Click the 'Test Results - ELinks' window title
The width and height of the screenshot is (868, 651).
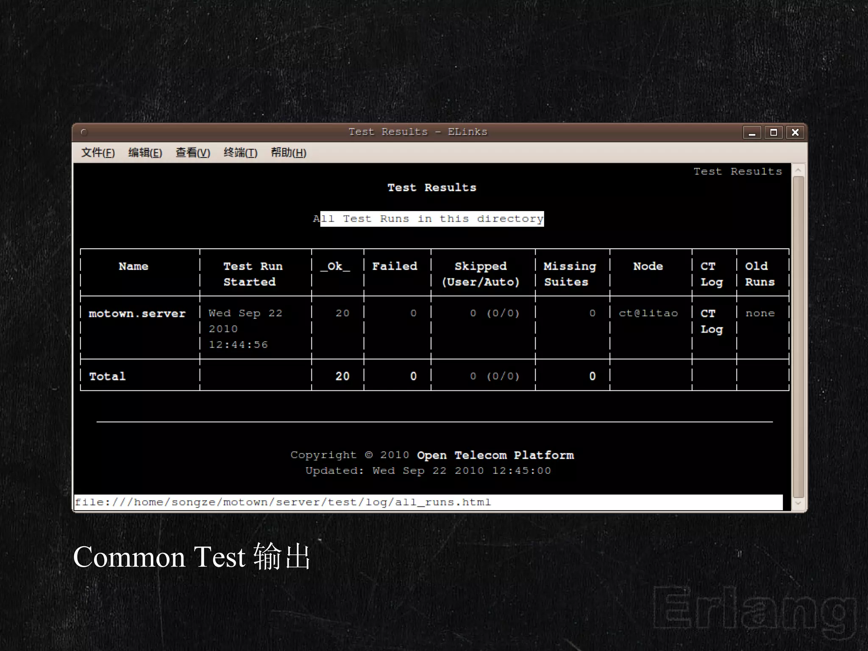click(x=418, y=132)
